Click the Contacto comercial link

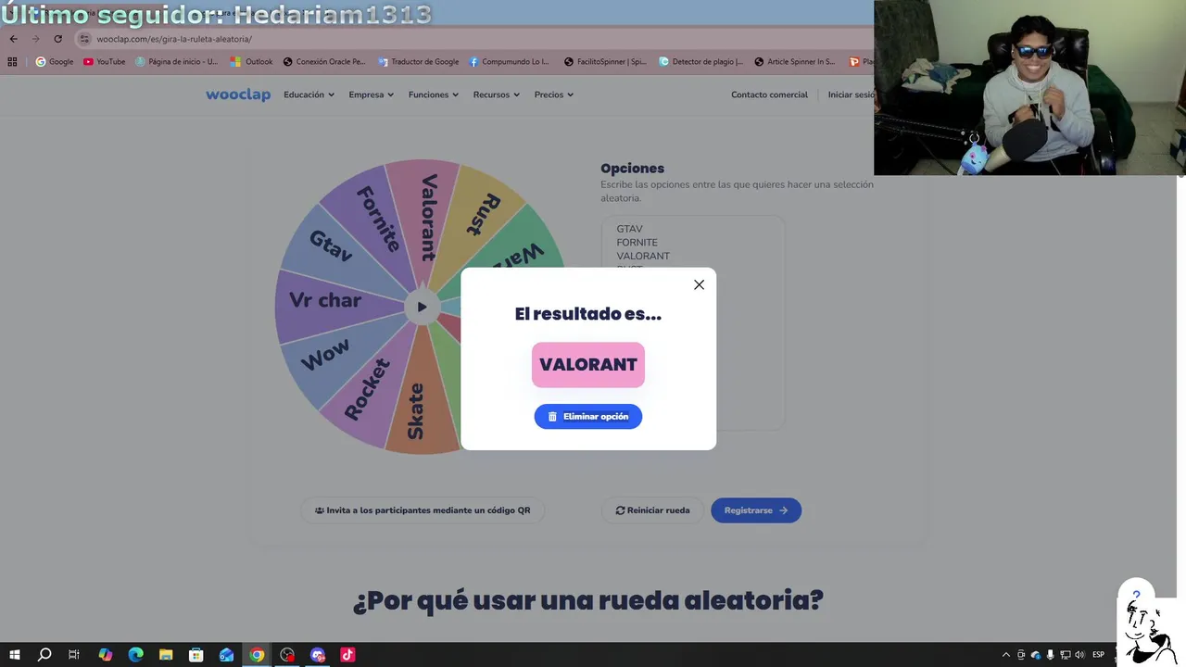pyautogui.click(x=769, y=94)
